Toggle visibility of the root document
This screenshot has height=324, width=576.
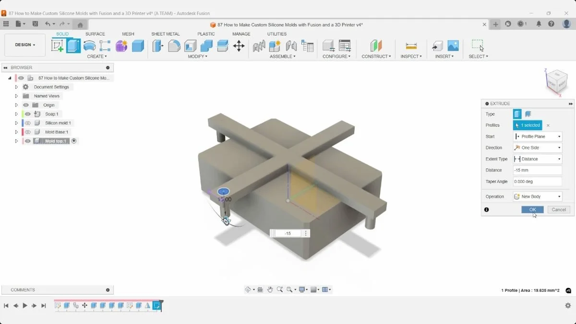tap(21, 78)
